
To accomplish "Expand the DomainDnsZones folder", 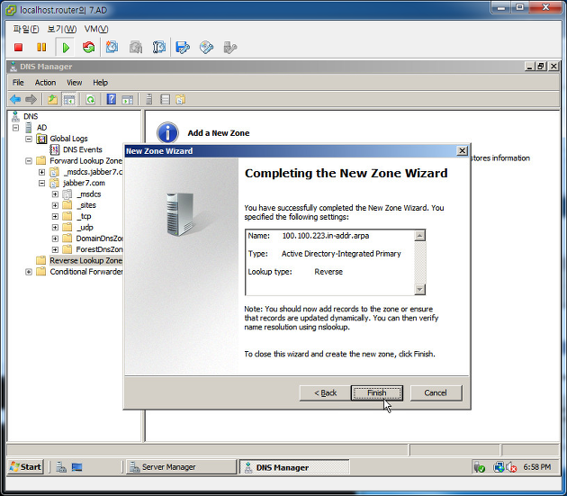I will pos(55,239).
